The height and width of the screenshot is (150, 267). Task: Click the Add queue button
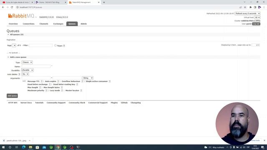tap(12, 96)
